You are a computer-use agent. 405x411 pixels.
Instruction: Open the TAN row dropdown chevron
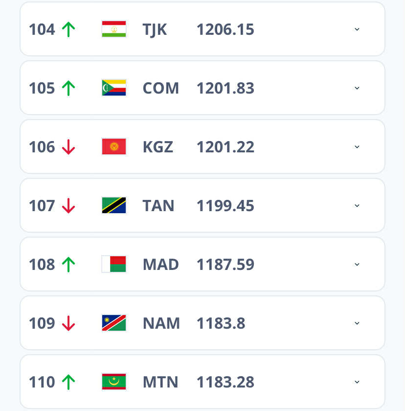pos(357,205)
